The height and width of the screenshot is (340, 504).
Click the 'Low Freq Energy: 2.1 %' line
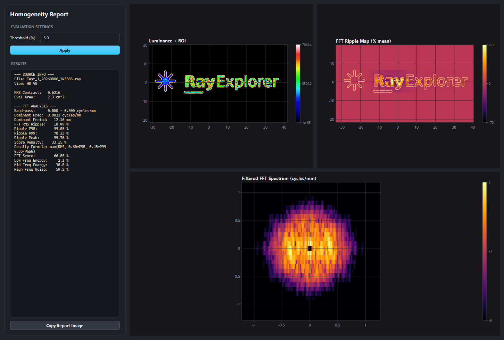coord(41,160)
